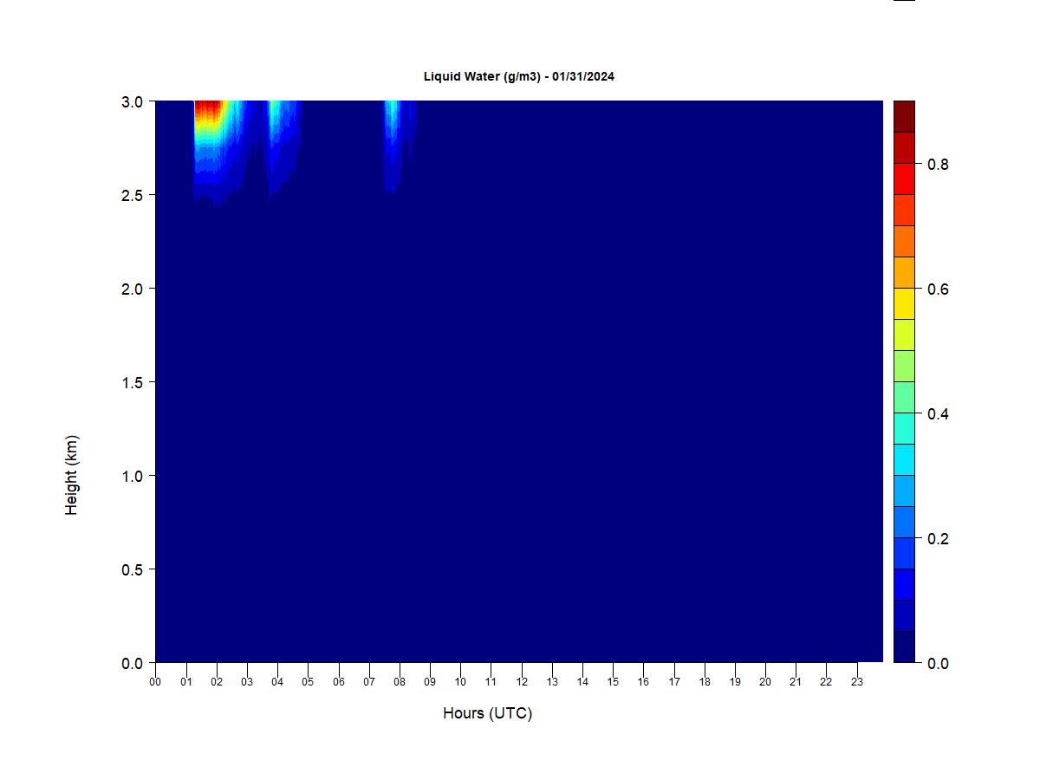Click hour label 18 on the time axis
Screen dimensions: 1040x780
point(705,682)
